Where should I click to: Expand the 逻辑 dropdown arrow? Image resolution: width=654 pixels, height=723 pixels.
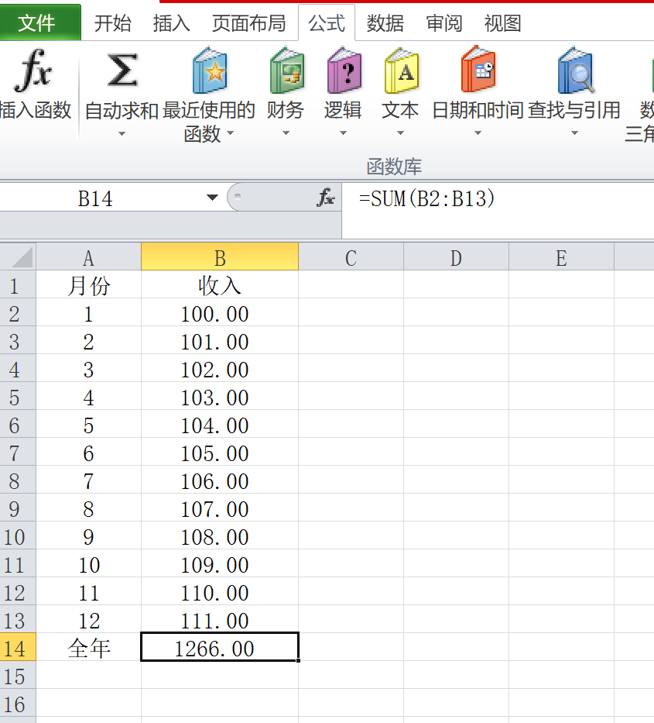point(343,133)
